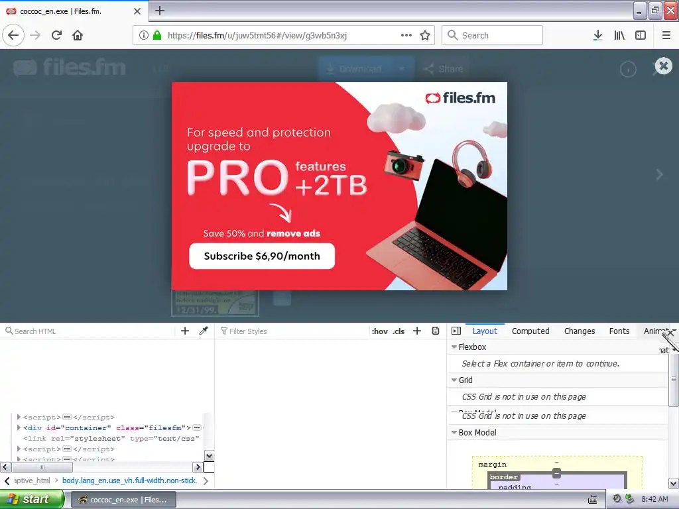Click the files.fm logo on the ad
This screenshot has height=509, width=679.
(460, 98)
